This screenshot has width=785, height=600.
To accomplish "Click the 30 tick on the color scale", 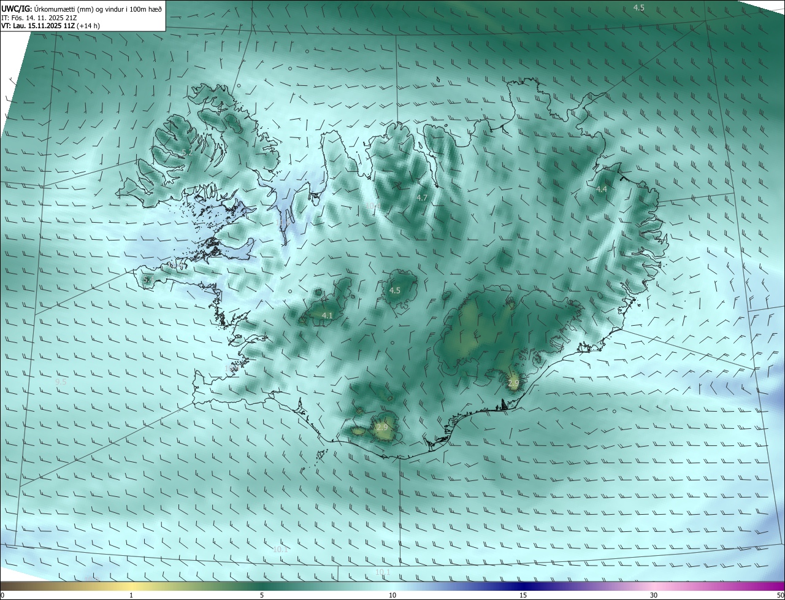I will click(x=654, y=596).
